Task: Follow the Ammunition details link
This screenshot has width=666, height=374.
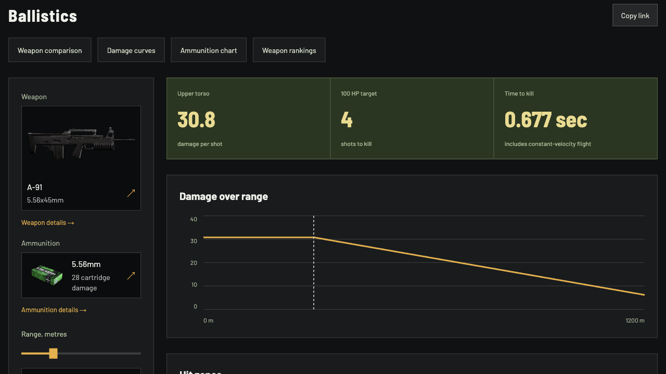Action: tap(54, 310)
